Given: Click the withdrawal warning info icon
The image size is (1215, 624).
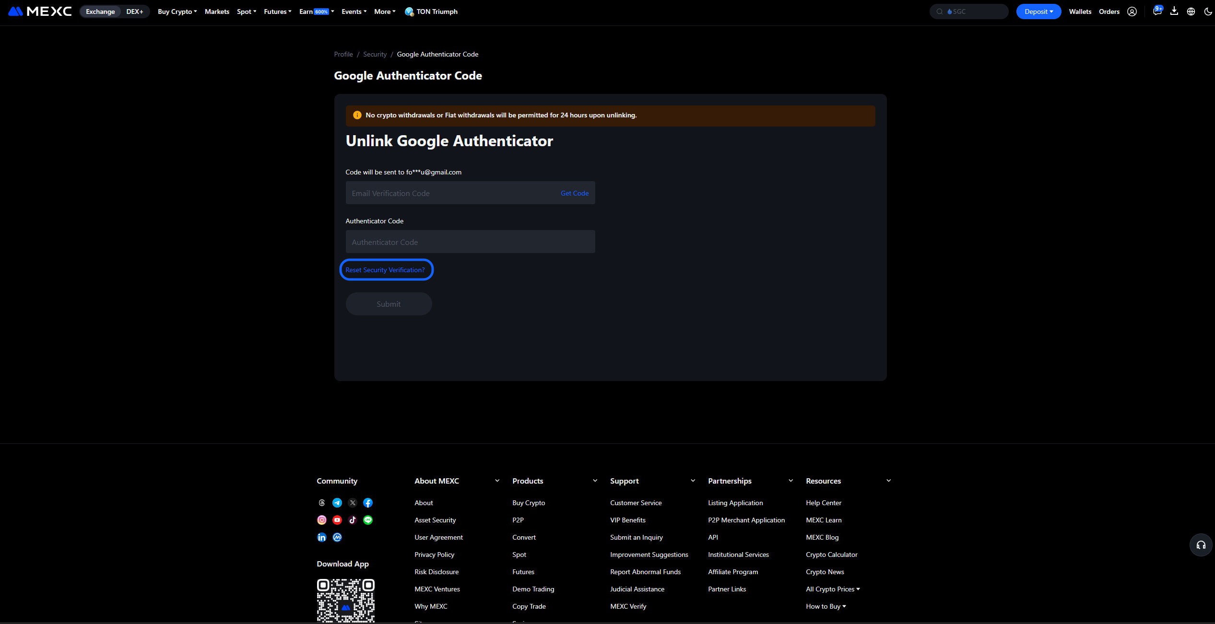Looking at the screenshot, I should coord(357,115).
